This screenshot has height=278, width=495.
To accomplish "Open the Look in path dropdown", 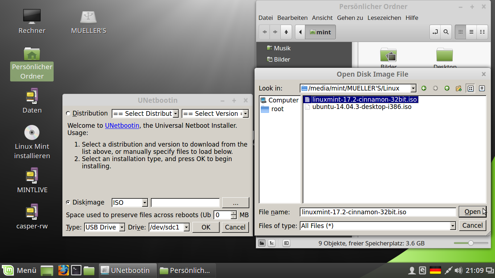I will pyautogui.click(x=413, y=88).
